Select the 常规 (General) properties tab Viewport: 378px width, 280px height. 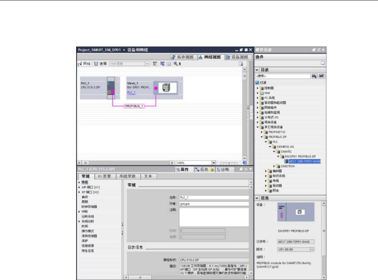[x=86, y=176]
